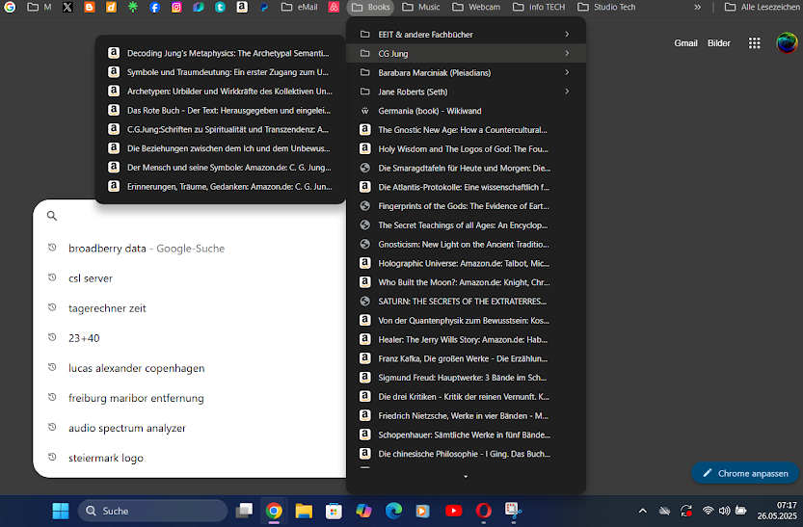Open Decoding Jung's Metaphysics bookmark
This screenshot has width=803, height=527.
point(220,53)
